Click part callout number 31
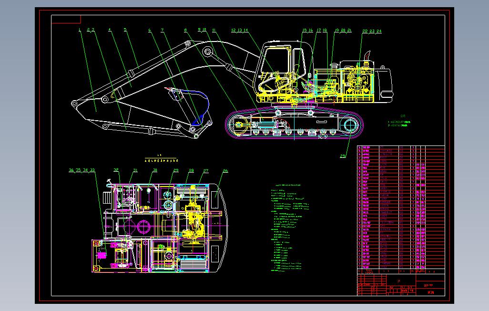This screenshot has width=489, height=311. [135, 170]
